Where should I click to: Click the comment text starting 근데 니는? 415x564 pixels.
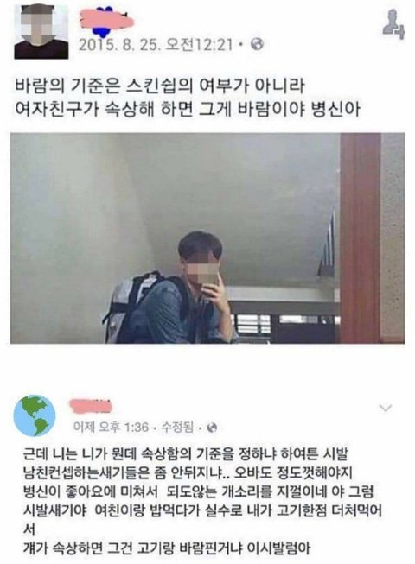click(185, 454)
